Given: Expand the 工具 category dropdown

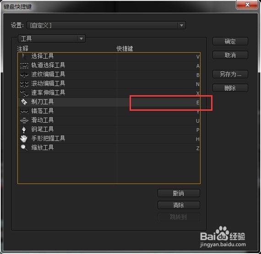Looking at the screenshot, I should (52, 38).
